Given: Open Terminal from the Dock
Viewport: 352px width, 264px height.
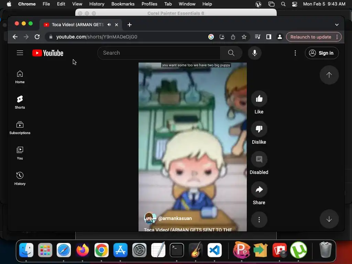Looking at the screenshot, I should point(177,250).
